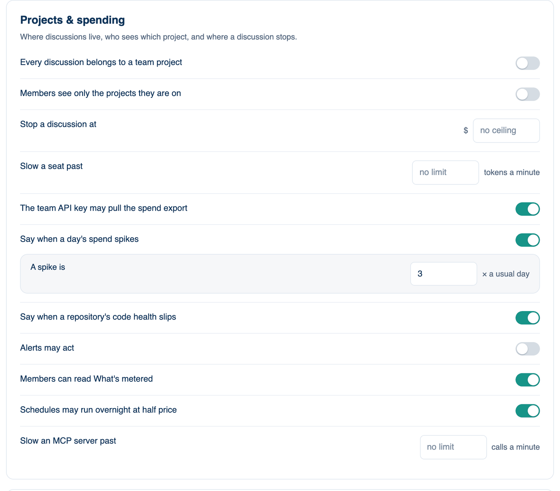Toggle 'Members see only the projects they are on'
The height and width of the screenshot is (491, 560).
coord(527,94)
